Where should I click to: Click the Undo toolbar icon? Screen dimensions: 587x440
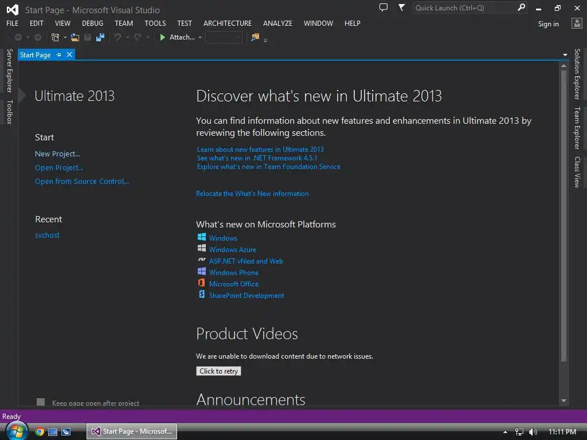118,37
